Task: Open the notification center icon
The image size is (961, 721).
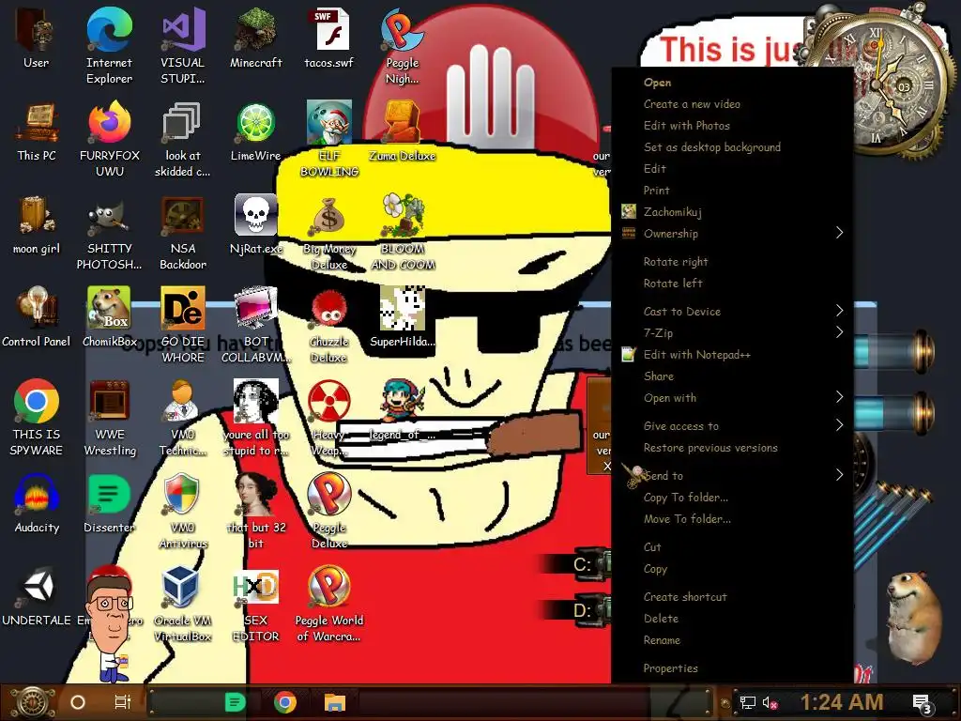Action: point(923,703)
